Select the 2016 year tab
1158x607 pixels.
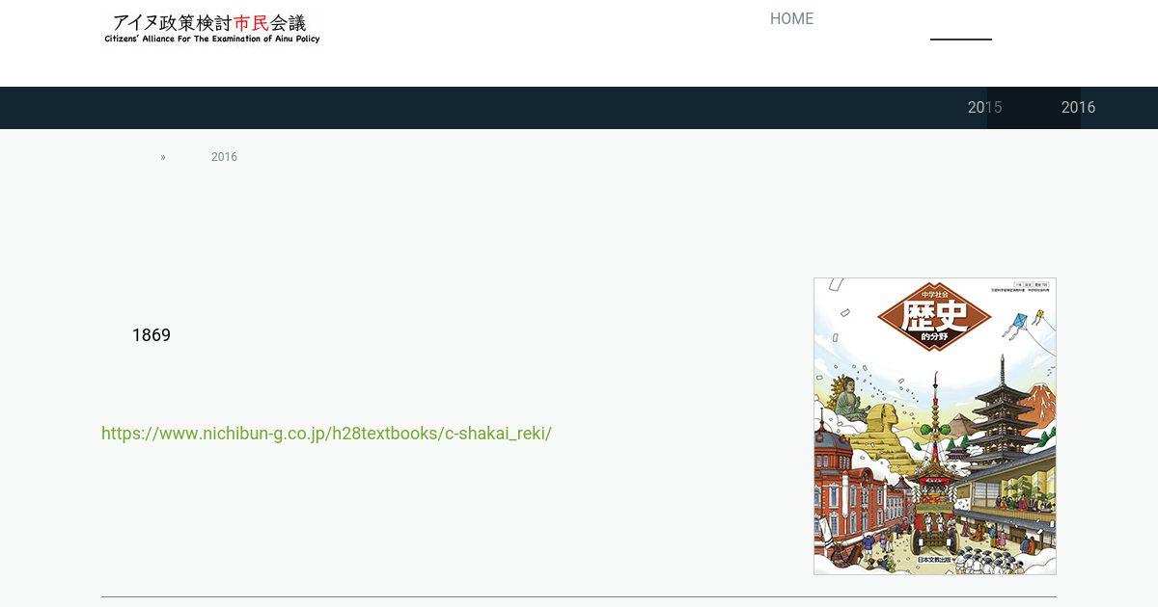[1078, 107]
